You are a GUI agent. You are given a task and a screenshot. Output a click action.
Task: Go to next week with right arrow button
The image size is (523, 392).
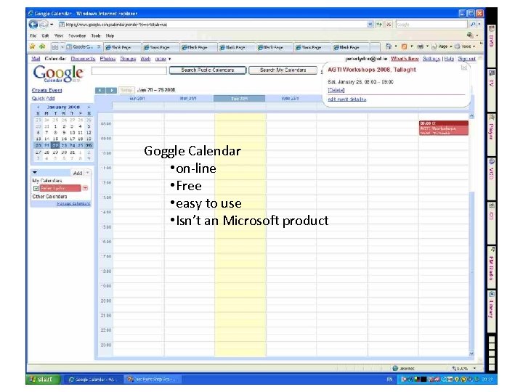point(112,90)
